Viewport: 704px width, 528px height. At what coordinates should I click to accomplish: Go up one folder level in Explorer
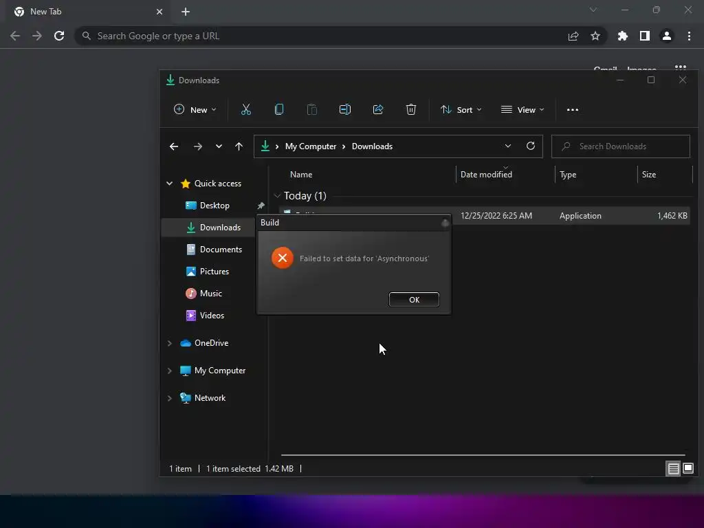239,146
